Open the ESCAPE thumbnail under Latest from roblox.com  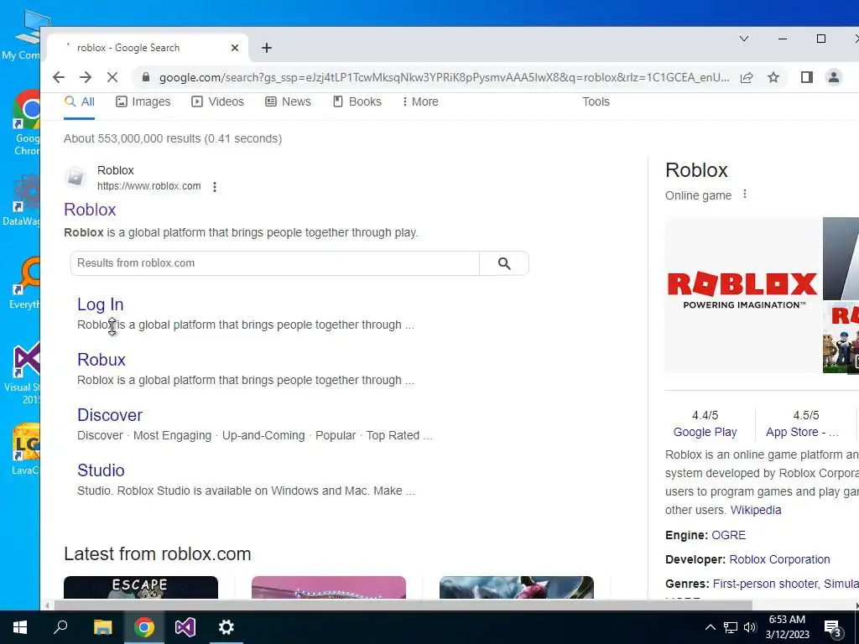pos(141,587)
